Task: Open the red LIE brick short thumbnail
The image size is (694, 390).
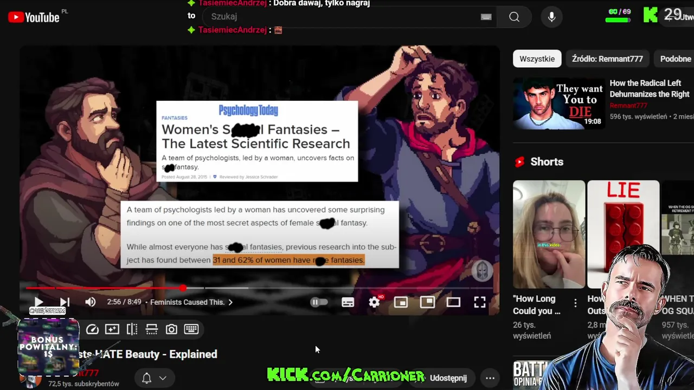Action: (x=624, y=234)
